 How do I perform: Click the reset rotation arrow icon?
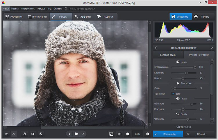click(25, 134)
